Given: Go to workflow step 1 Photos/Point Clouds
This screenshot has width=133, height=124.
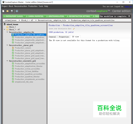Looking at the screenshot, I should pos(13,16).
